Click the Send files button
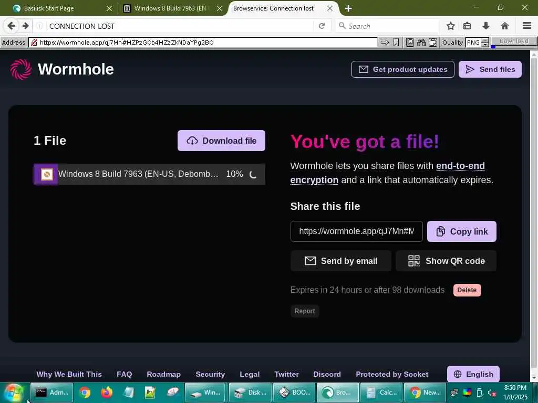Image resolution: width=538 pixels, height=403 pixels. pos(490,69)
